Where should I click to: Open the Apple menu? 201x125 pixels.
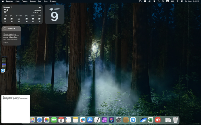[3, 1]
